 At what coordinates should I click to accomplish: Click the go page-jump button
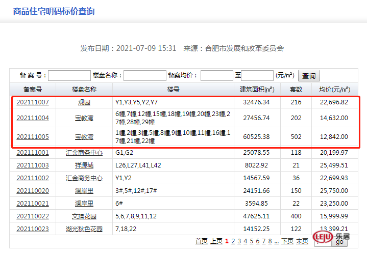coord(340,242)
